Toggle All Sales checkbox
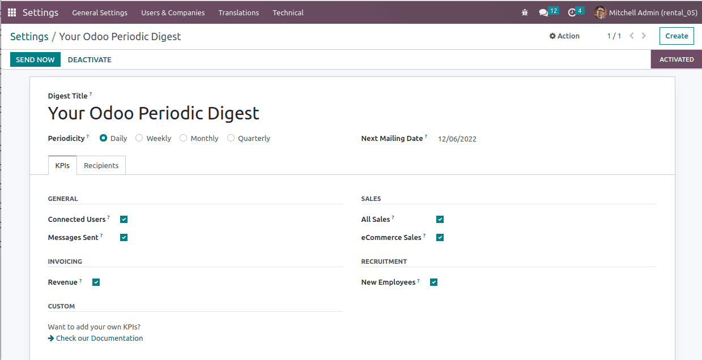The height and width of the screenshot is (360, 702). click(x=440, y=220)
